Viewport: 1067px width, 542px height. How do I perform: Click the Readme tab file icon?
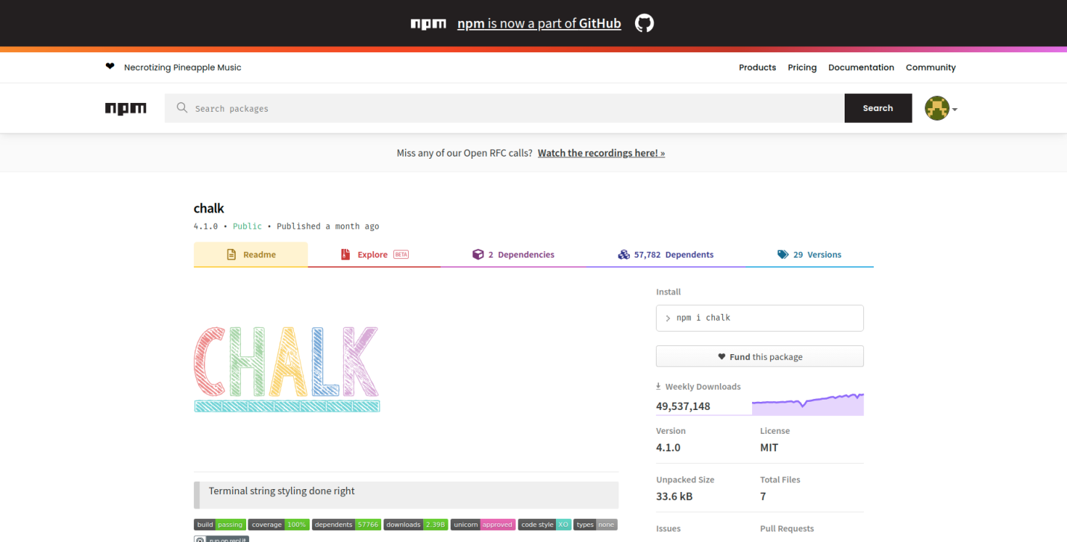click(x=231, y=255)
